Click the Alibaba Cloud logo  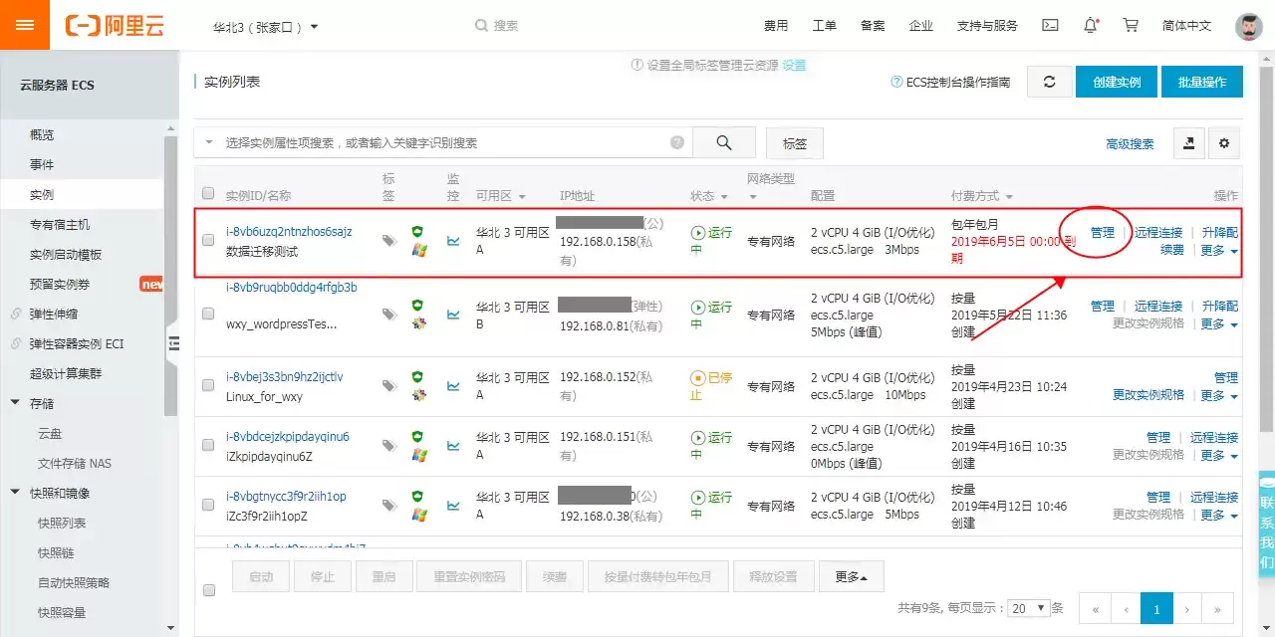click(113, 26)
